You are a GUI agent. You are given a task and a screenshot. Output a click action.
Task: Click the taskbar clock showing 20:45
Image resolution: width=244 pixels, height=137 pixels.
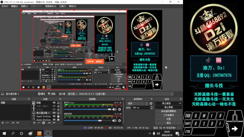pos(167,133)
